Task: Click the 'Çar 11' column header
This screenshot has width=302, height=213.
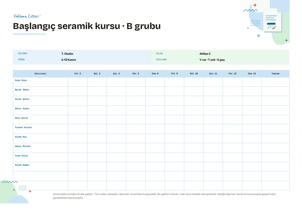Action: (x=213, y=74)
